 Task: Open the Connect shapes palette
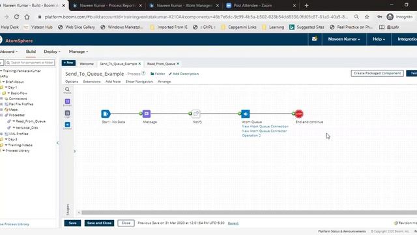point(67,125)
